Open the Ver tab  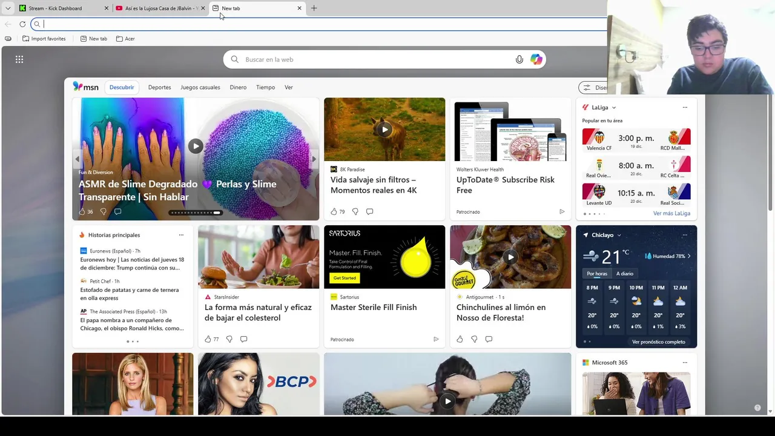[x=289, y=87]
